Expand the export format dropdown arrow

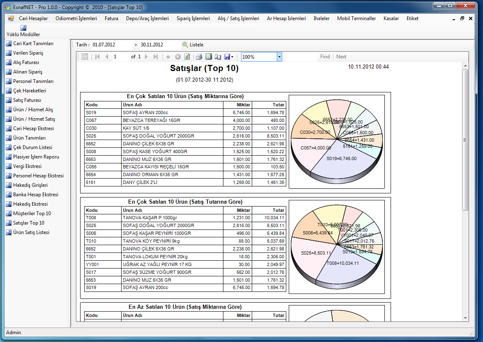[x=232, y=57]
